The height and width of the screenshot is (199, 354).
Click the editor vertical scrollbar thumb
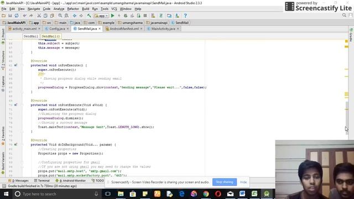click(347, 118)
